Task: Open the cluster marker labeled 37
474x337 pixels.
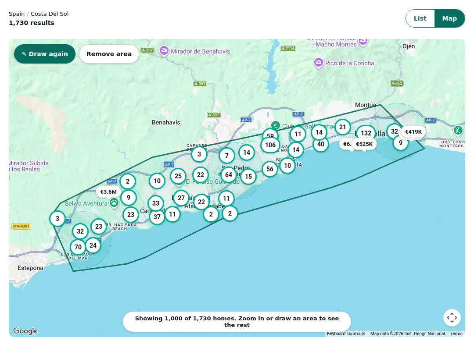Action: tap(157, 217)
